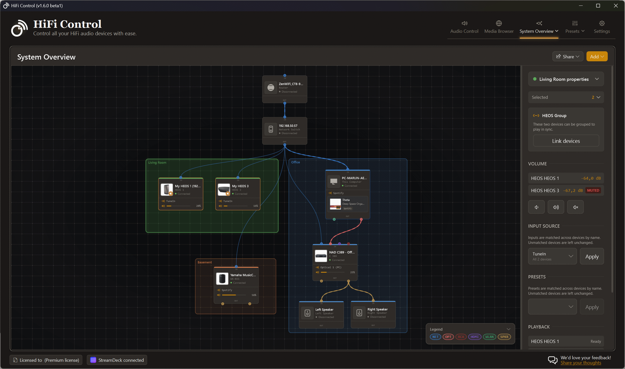
Task: Select the ZenWiFi router node icon
Action: pos(271,88)
